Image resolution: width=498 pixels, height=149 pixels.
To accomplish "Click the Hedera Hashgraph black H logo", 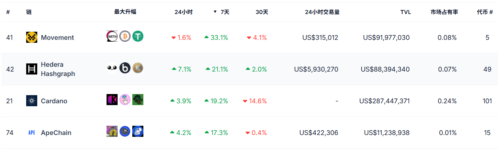I will pos(32,69).
